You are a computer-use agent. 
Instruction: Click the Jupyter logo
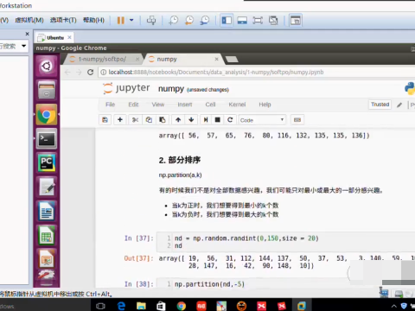click(x=126, y=88)
